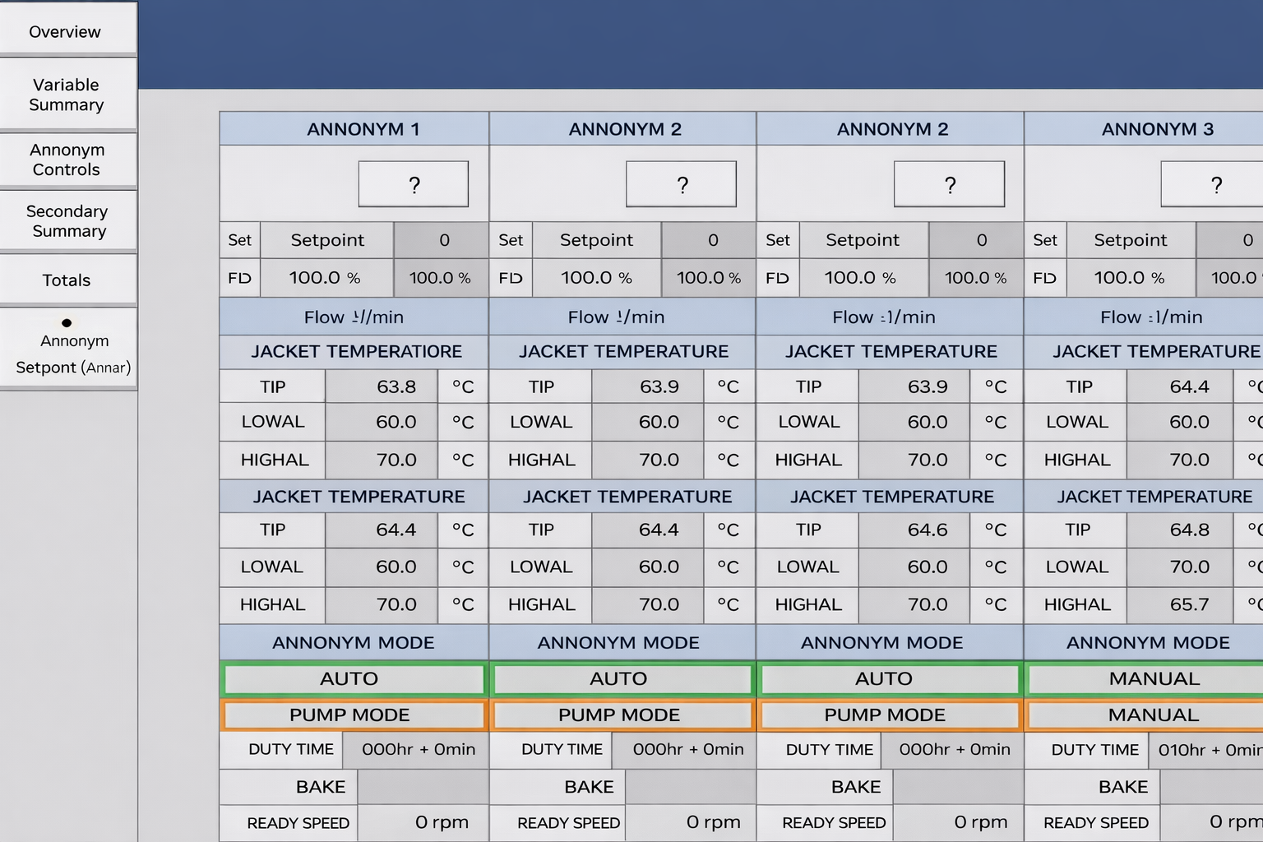Screen dimensions: 1263x842
Task: Click the Set button in the ANNONYM 1 column
Action: (x=240, y=240)
